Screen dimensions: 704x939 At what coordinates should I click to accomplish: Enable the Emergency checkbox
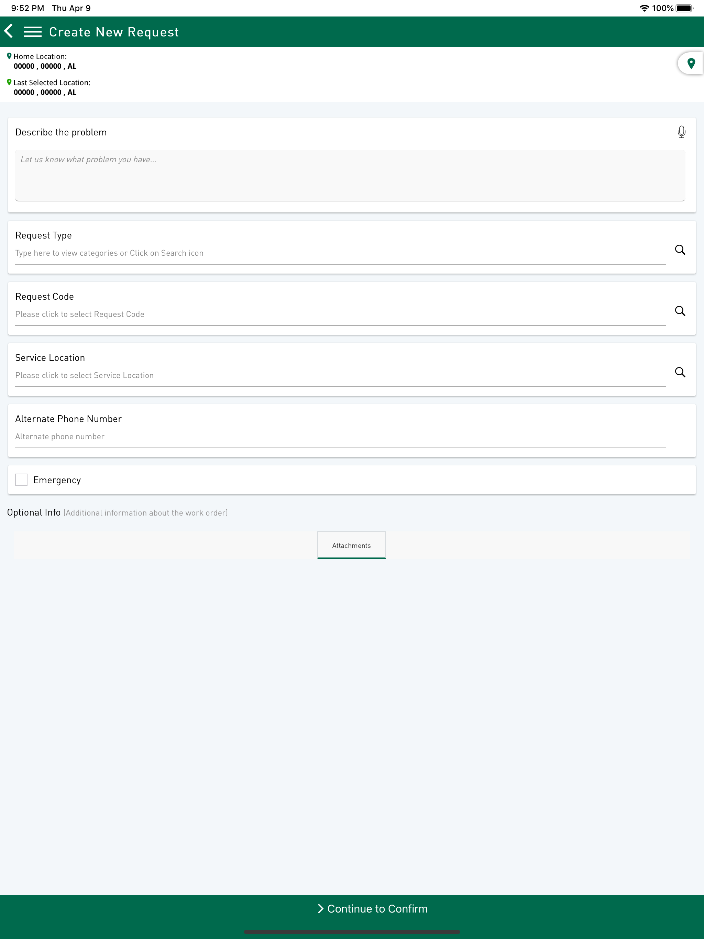click(21, 479)
